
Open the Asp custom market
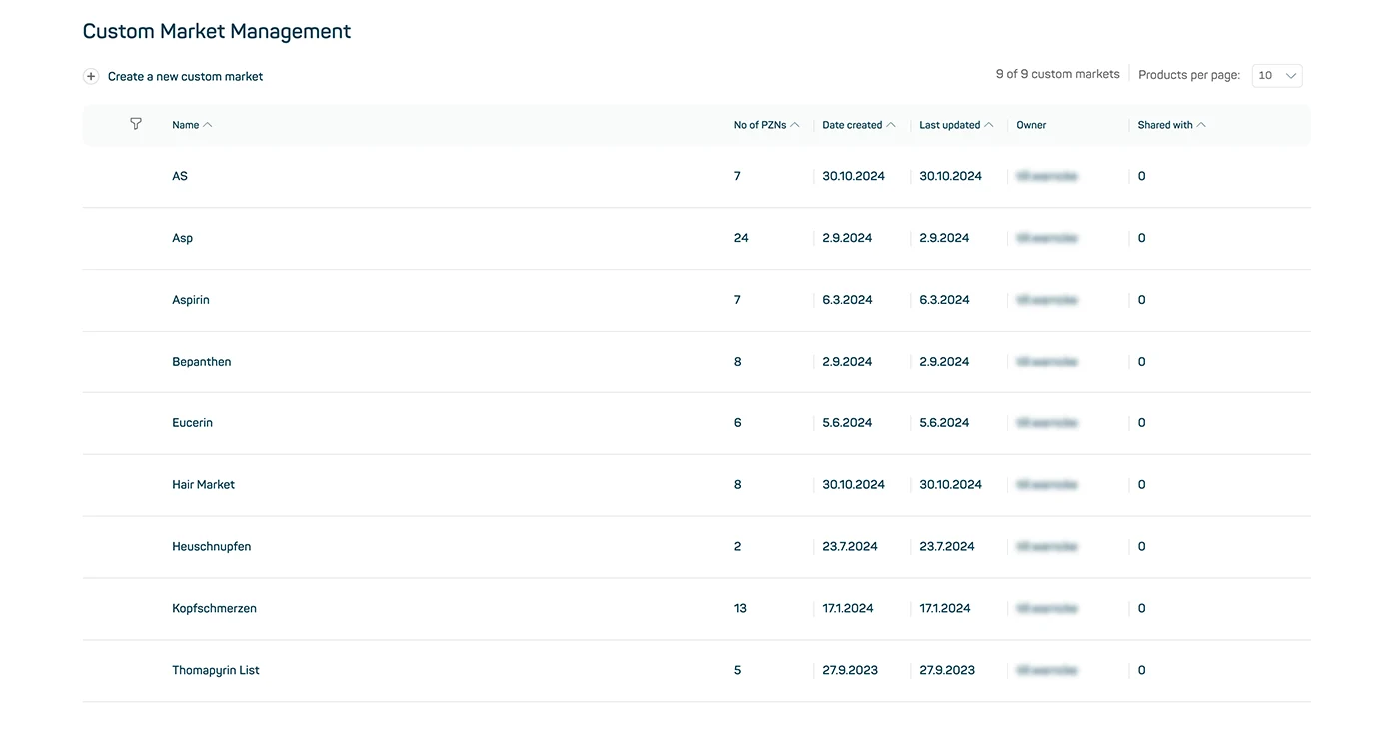[x=183, y=238]
